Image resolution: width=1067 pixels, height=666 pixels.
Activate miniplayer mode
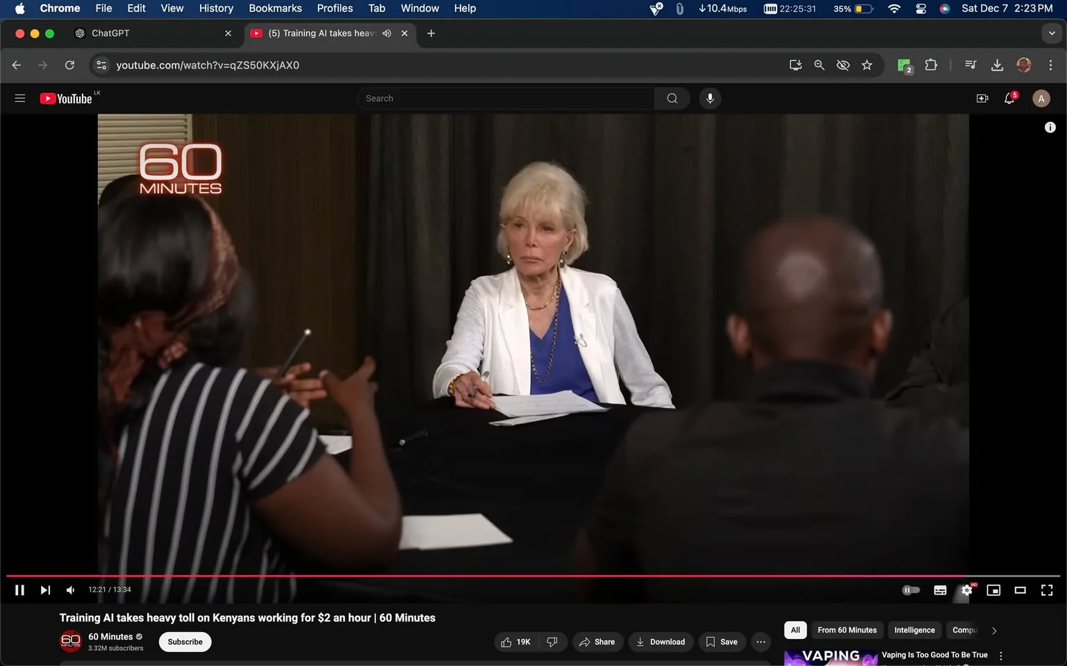993,590
